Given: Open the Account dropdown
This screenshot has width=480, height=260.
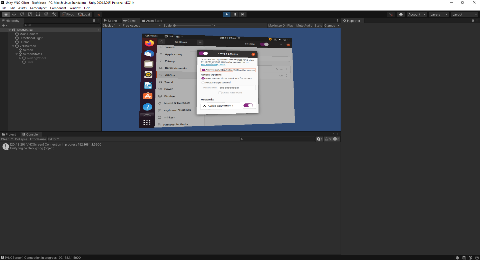Looking at the screenshot, I should [x=417, y=14].
